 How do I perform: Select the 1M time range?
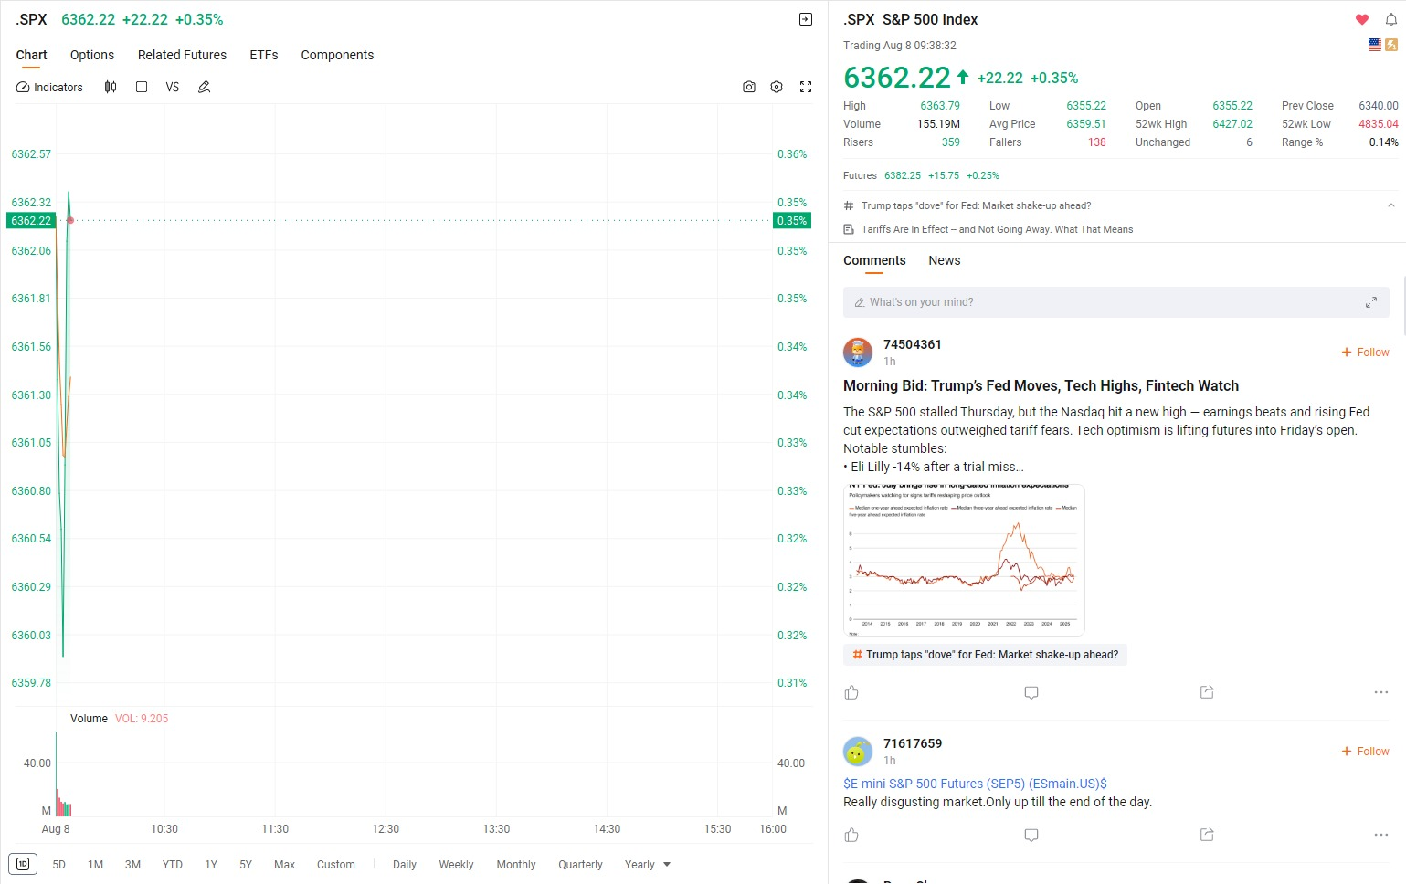96,865
